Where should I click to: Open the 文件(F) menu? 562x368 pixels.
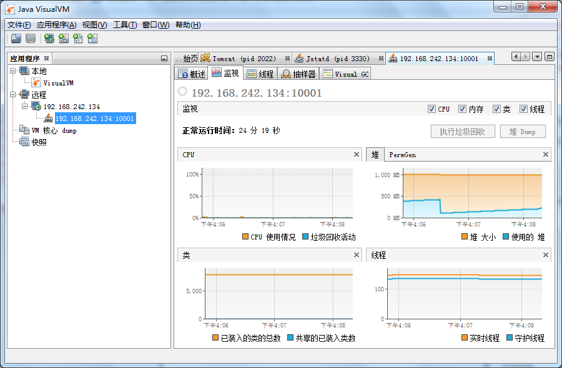tap(19, 25)
